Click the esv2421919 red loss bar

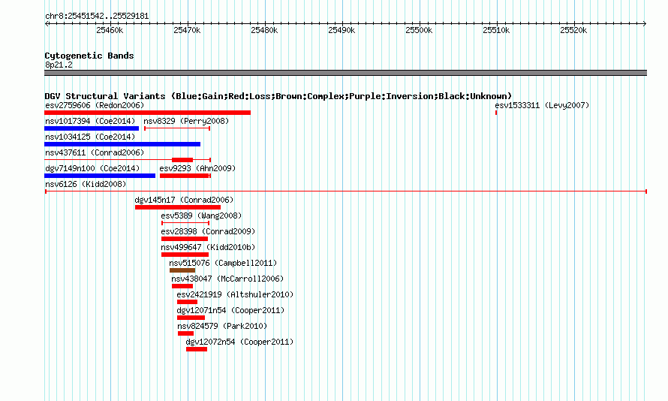(187, 302)
